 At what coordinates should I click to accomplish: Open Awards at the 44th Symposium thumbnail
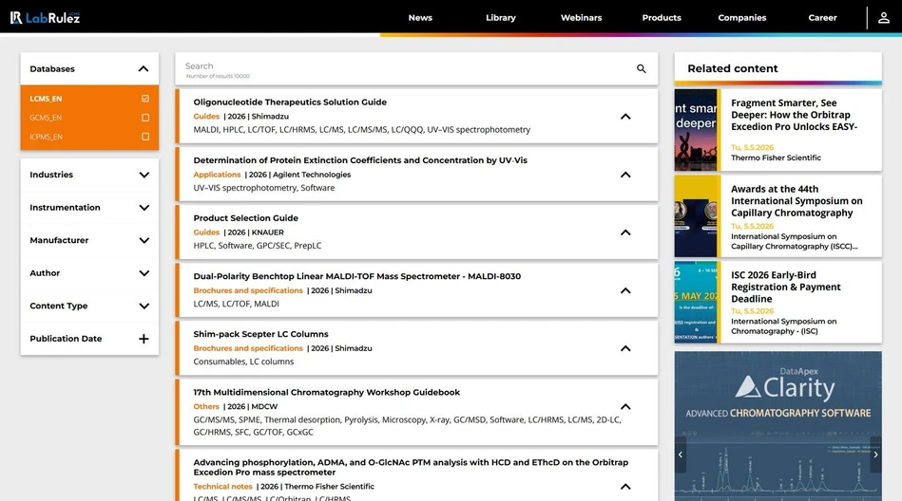click(x=696, y=216)
